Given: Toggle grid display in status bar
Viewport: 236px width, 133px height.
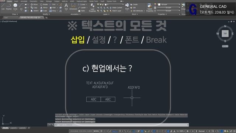Looking at the screenshot, I should click(101, 131).
